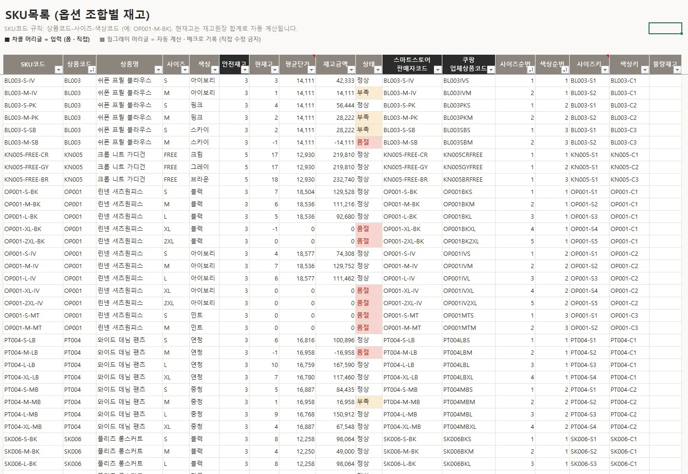
Task: Open the 평균단가 column filter dropdown
Action: click(x=311, y=70)
